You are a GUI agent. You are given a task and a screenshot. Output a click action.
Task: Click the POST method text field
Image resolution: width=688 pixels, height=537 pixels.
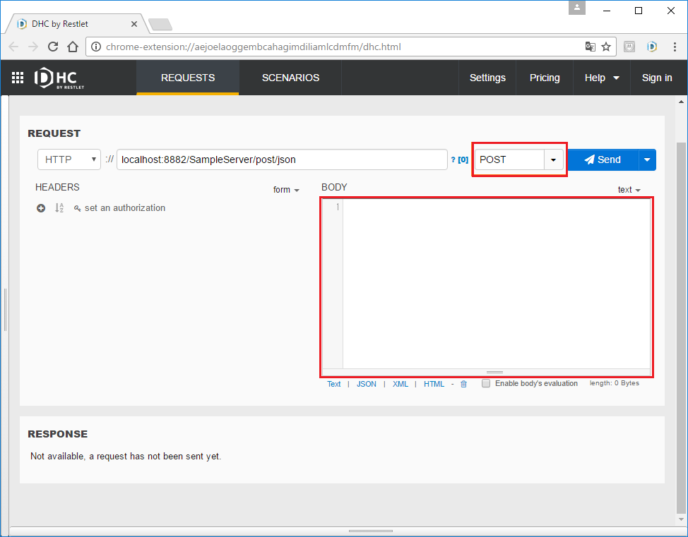tap(509, 160)
